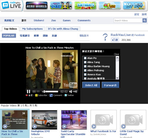The image size is (148, 138).
Task: Click the Forward! button
Action: pyautogui.click(x=110, y=85)
